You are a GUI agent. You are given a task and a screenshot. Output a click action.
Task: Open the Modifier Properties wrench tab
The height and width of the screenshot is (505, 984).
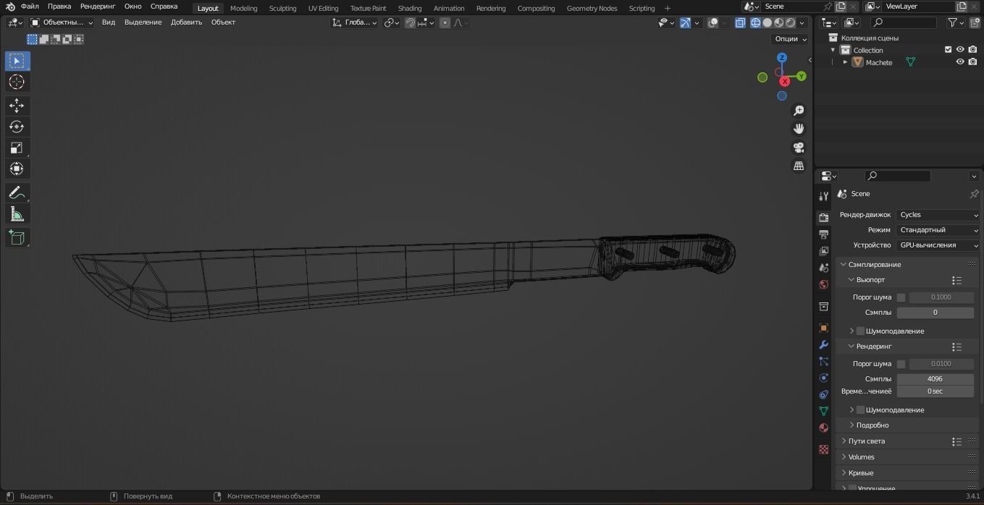click(x=823, y=345)
